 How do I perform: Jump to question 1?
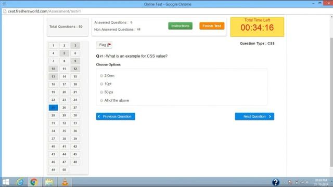pos(53,45)
